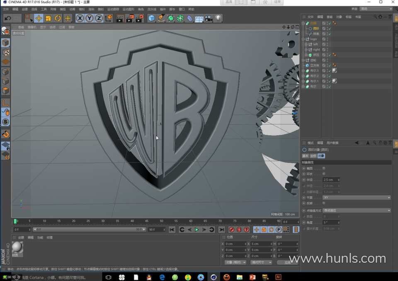Select the left object in object manager
Screen dimensions: 398x281
point(315,44)
